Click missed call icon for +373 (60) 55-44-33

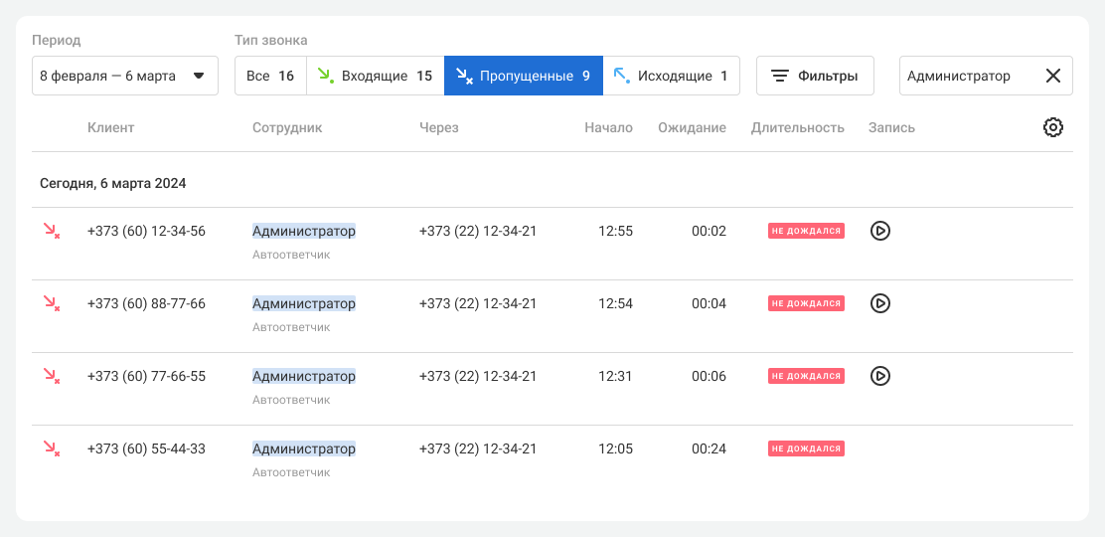(x=51, y=448)
